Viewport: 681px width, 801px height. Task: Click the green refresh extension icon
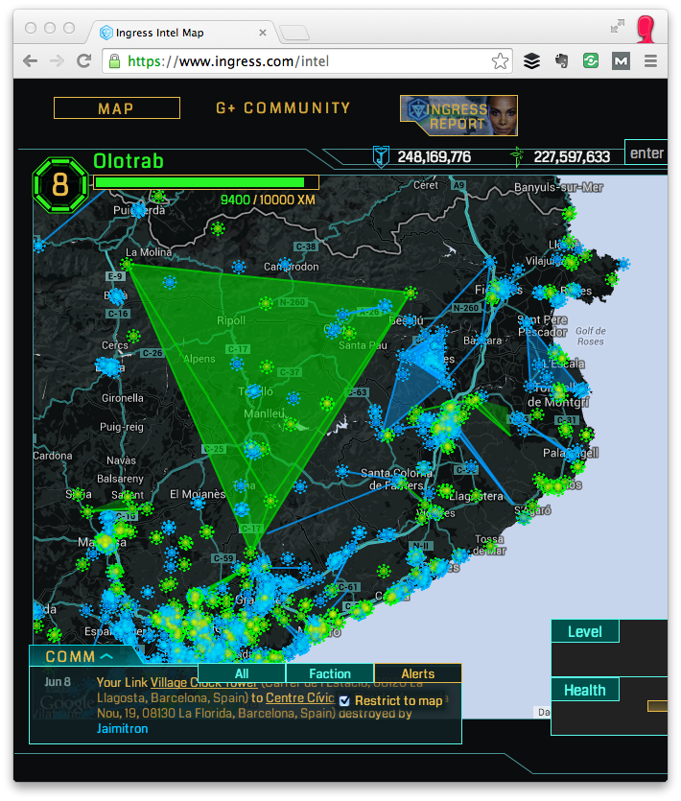[591, 61]
